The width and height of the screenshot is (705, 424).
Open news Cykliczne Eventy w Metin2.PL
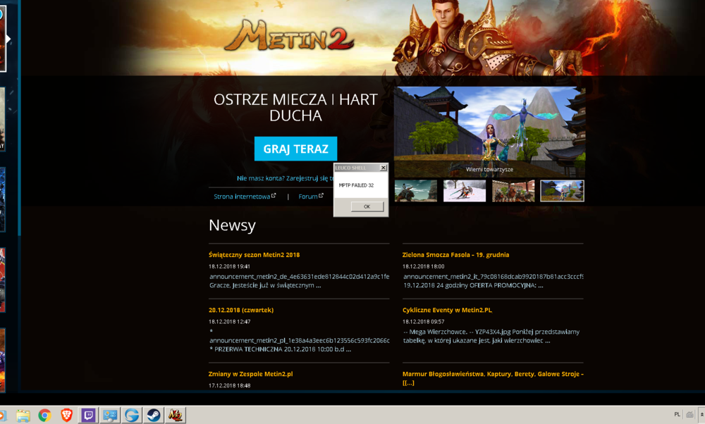[x=447, y=310]
